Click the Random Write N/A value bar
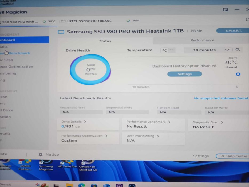Screen dimensions: 249x187 tap(227, 112)
